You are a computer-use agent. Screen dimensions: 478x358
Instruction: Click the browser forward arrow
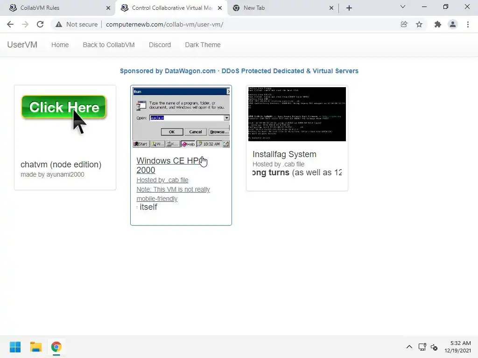(x=25, y=24)
